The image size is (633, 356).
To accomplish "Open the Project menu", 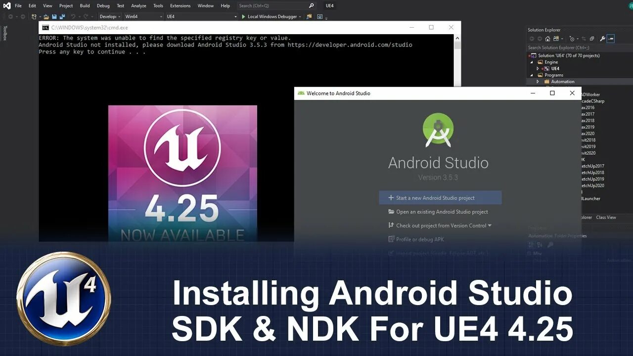I will coord(66,5).
